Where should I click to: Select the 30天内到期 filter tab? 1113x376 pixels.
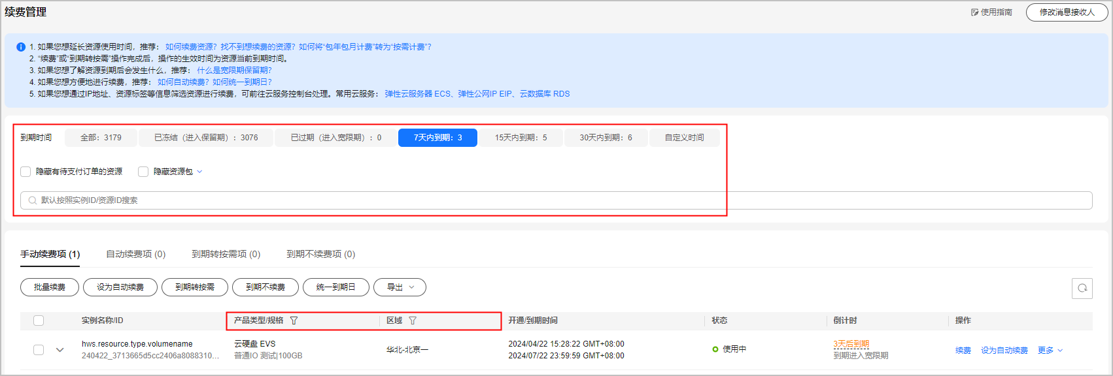click(x=606, y=138)
